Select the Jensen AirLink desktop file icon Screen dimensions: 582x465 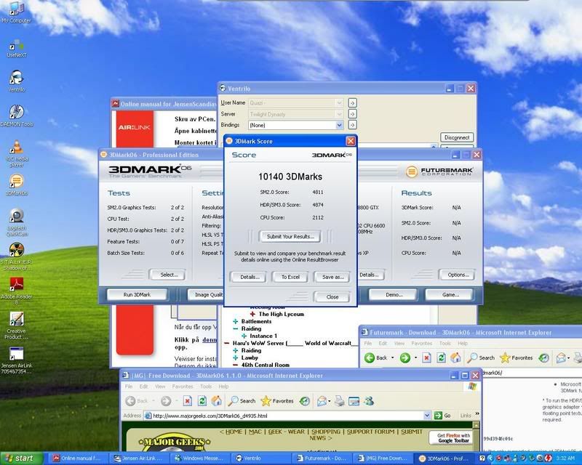(x=16, y=360)
